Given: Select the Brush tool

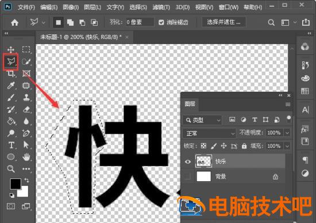Looking at the screenshot, I should click(11, 97).
